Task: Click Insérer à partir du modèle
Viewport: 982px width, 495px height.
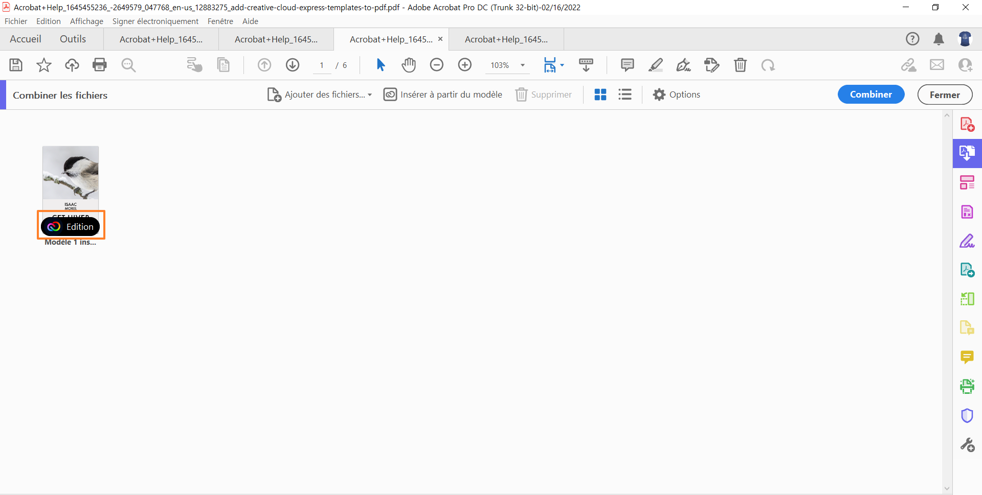Action: tap(443, 95)
